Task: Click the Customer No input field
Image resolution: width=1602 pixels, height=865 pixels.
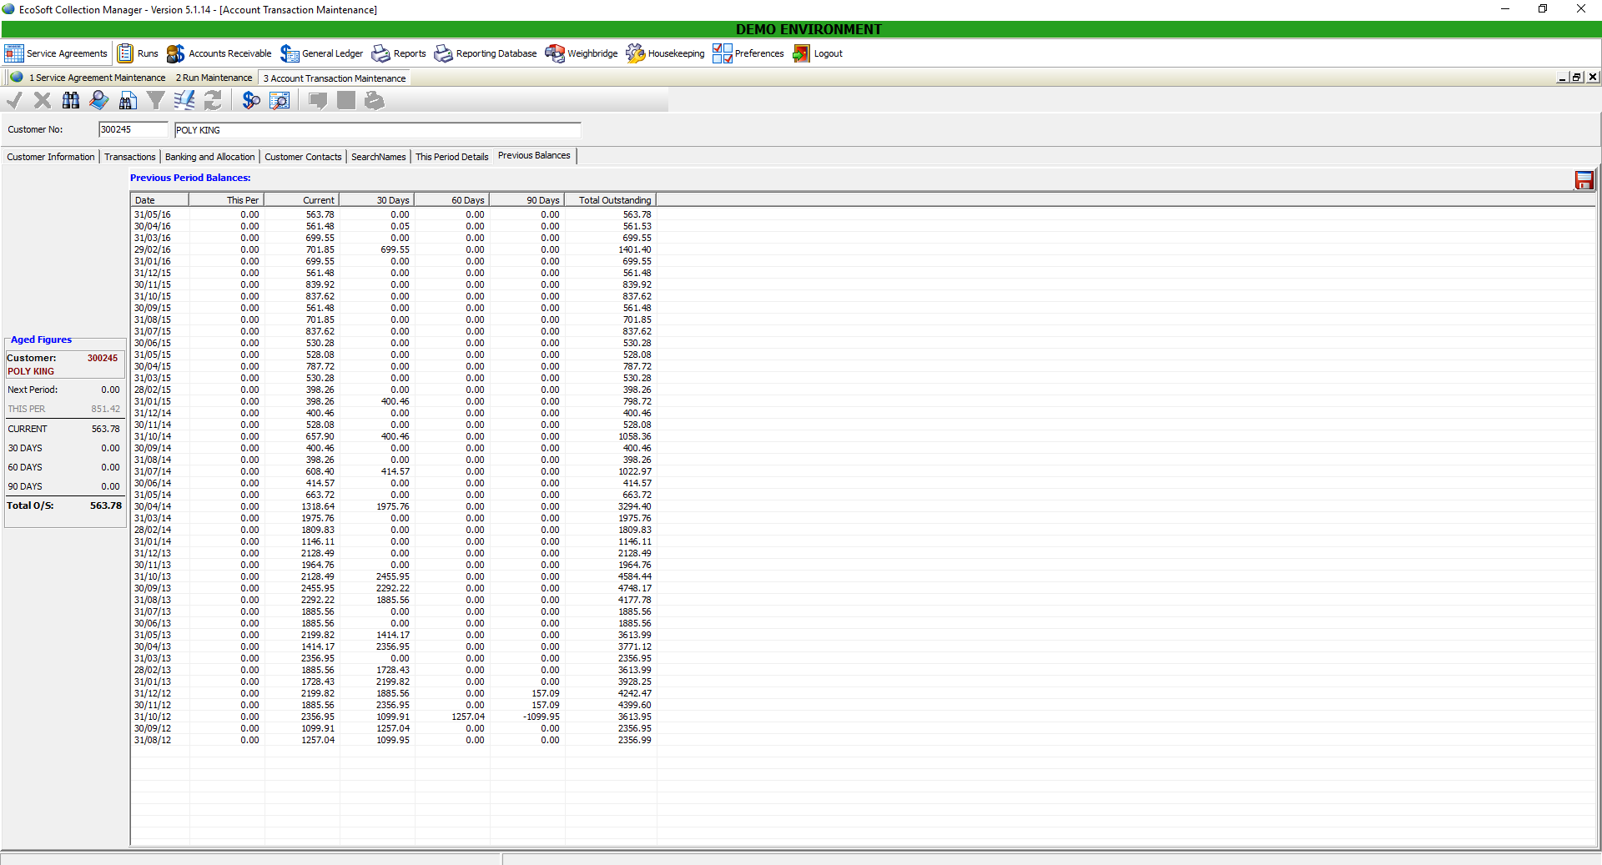Action: pyautogui.click(x=133, y=129)
